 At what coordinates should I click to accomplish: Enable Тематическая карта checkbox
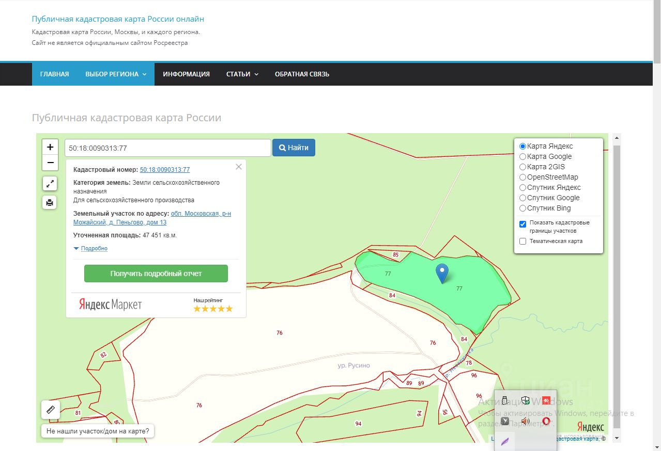pos(523,241)
